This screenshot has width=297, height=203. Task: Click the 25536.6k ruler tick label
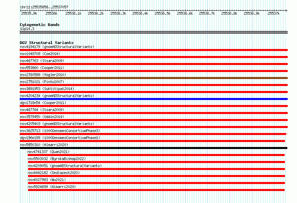click(x=185, y=13)
